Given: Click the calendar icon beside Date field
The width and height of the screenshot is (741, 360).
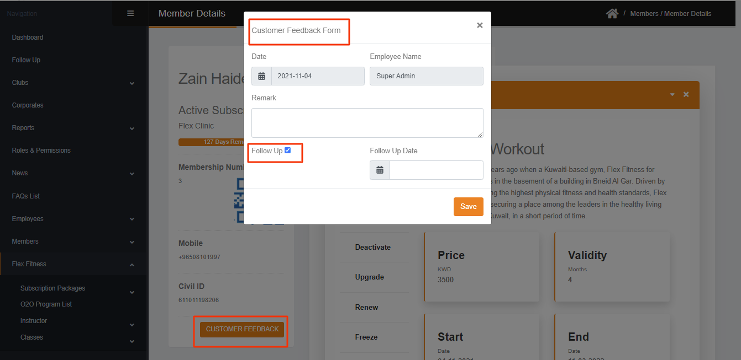Looking at the screenshot, I should pos(261,76).
